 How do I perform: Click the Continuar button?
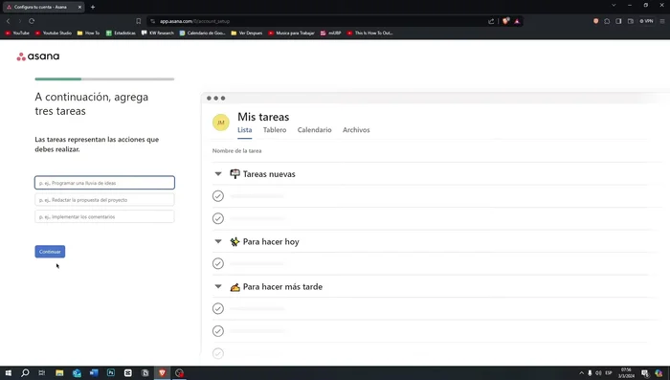(x=50, y=252)
